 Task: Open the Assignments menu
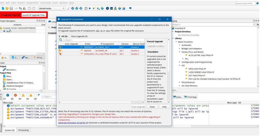coord(32,3)
